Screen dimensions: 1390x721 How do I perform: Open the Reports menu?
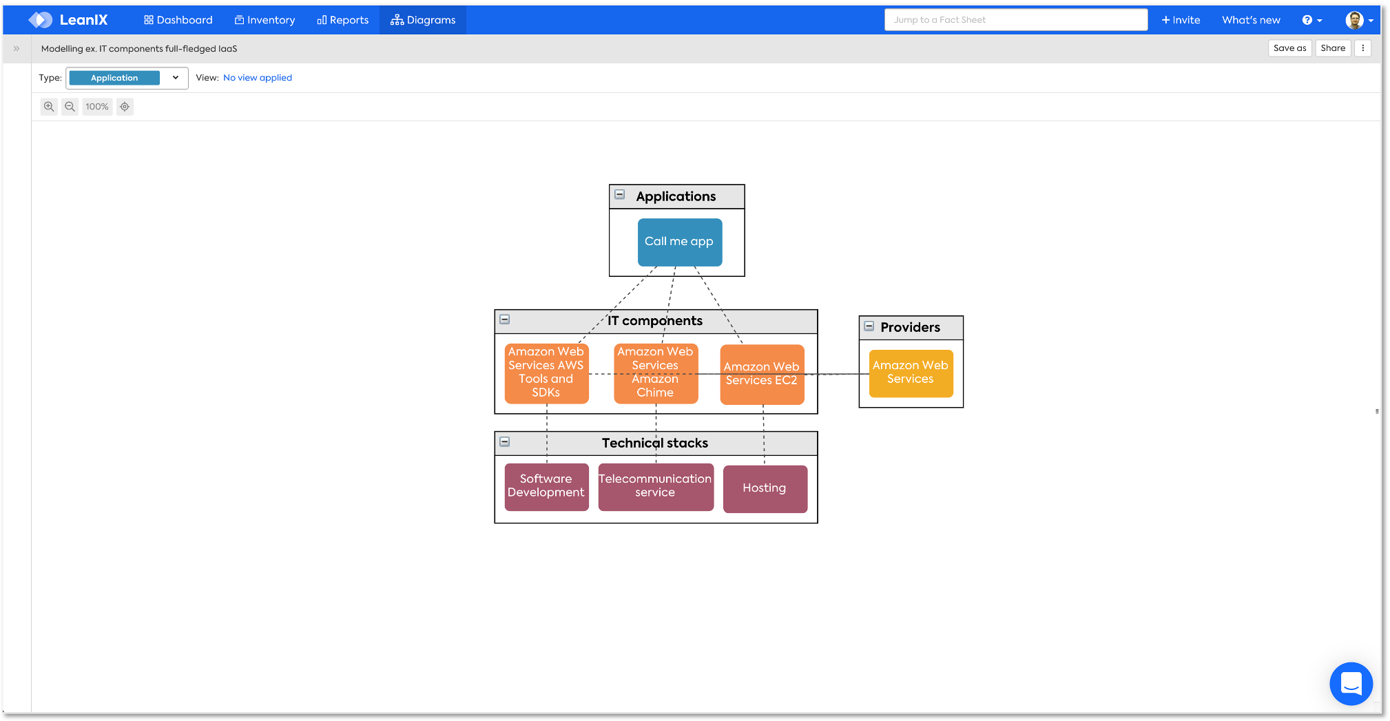[x=343, y=20]
